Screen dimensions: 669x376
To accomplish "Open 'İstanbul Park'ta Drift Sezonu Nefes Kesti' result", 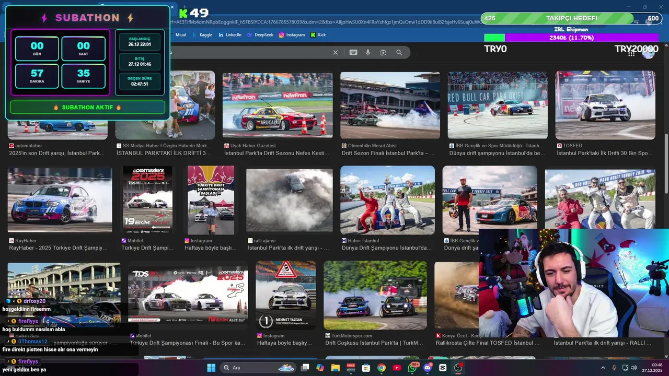I will (276, 154).
